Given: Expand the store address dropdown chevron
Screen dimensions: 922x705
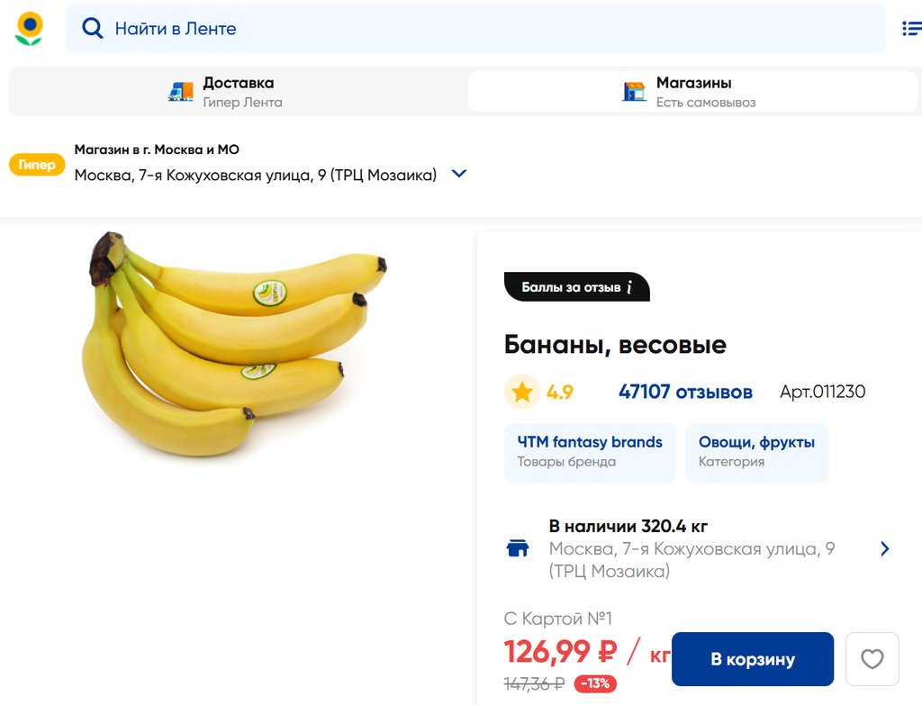Looking at the screenshot, I should (459, 174).
